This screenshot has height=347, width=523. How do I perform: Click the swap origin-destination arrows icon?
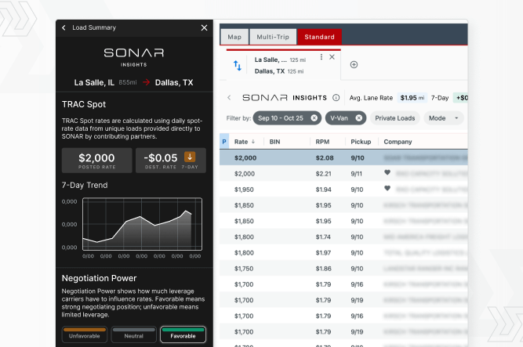238,66
